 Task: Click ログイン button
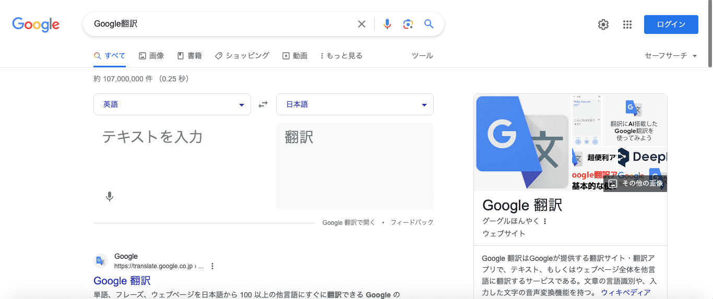tap(671, 25)
